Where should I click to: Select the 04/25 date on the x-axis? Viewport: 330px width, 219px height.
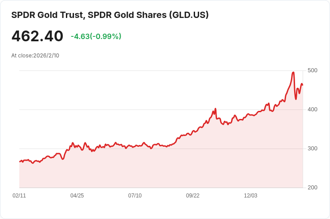[77, 196]
